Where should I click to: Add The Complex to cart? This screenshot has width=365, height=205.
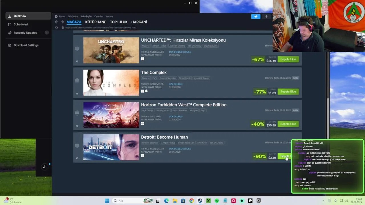(x=288, y=92)
